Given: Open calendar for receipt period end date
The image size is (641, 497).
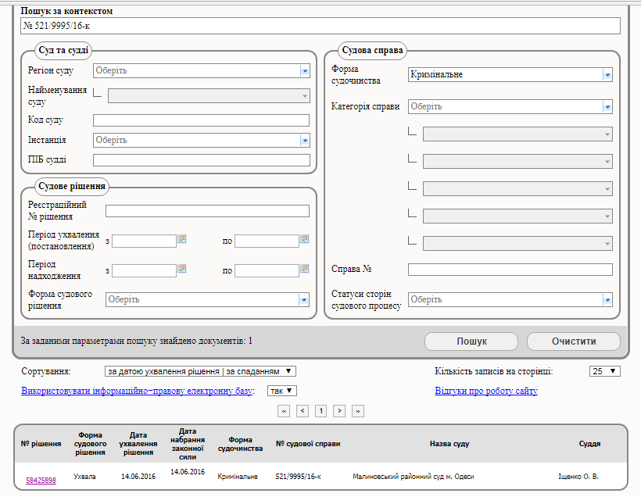Looking at the screenshot, I should tap(305, 270).
